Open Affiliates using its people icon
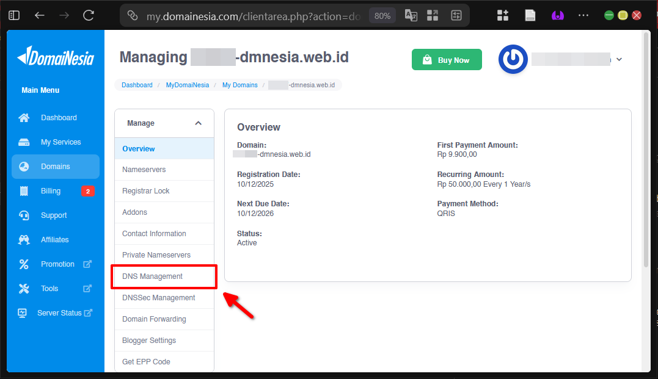This screenshot has height=379, width=658. pos(23,239)
